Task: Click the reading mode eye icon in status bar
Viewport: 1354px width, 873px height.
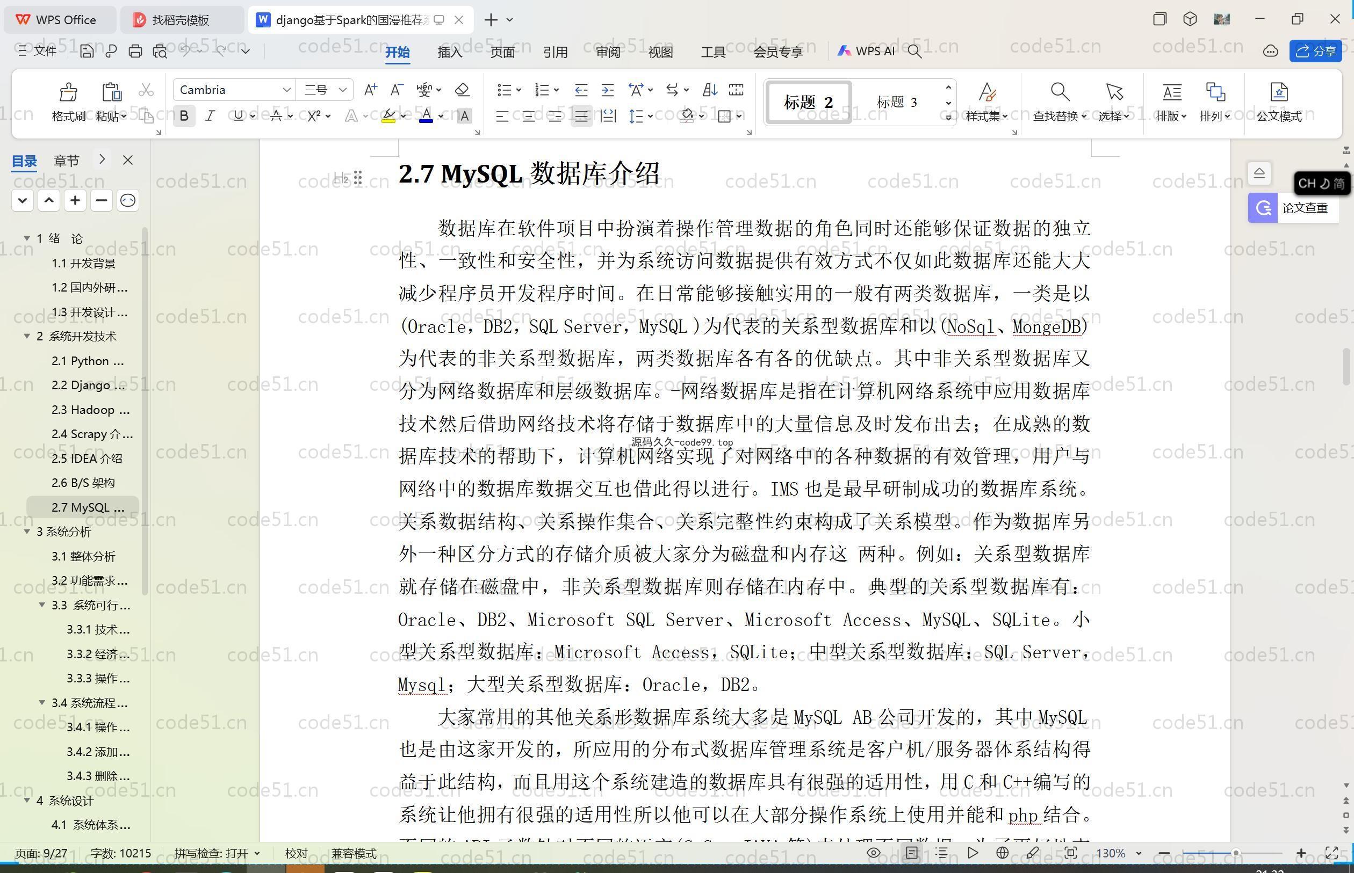Action: click(874, 853)
